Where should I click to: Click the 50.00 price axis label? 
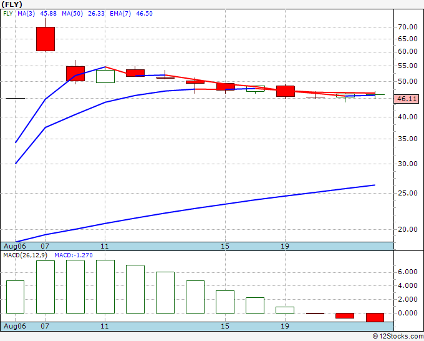(x=408, y=81)
